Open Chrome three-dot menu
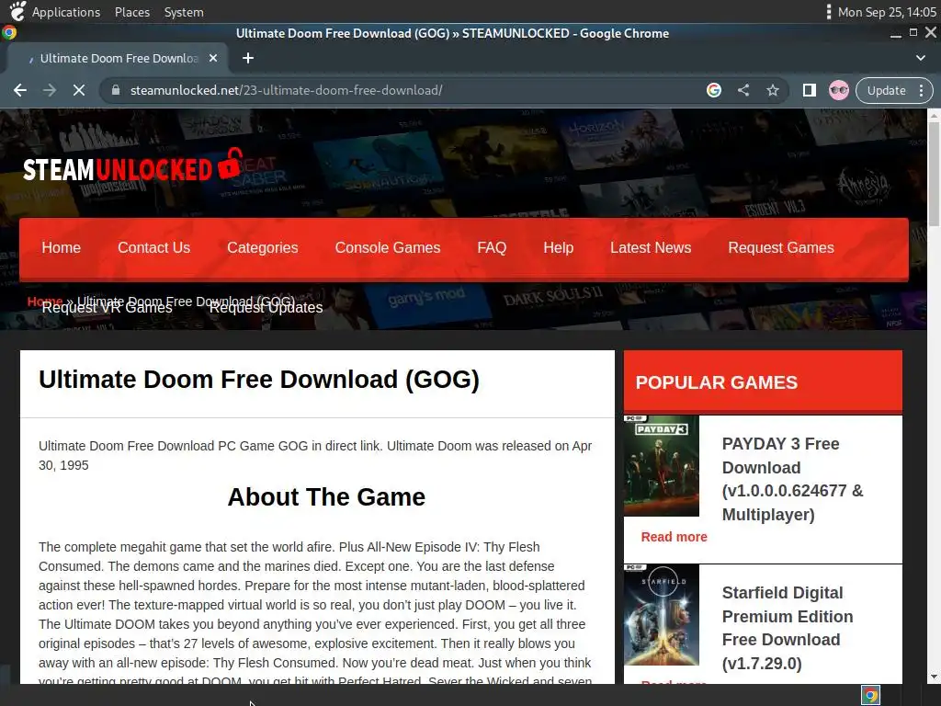The image size is (941, 706). 921,90
